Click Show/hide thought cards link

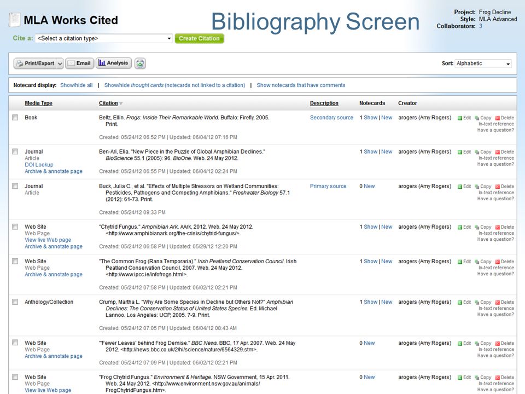[175, 85]
